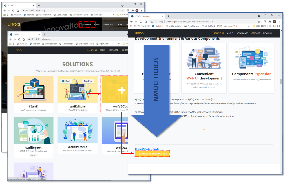Open a new tab beside the UITOOL - Solutions tab
The width and height of the screenshot is (285, 184).
click(168, 16)
